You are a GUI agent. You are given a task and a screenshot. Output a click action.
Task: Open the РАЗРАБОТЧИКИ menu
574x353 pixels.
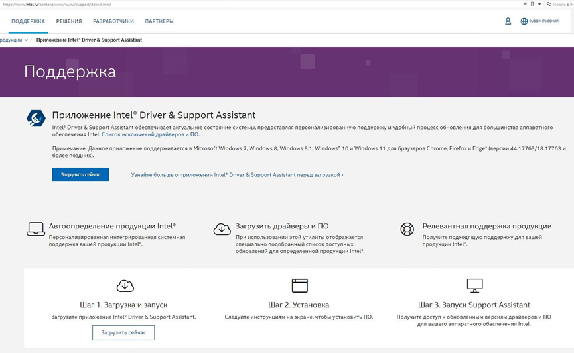tap(113, 21)
